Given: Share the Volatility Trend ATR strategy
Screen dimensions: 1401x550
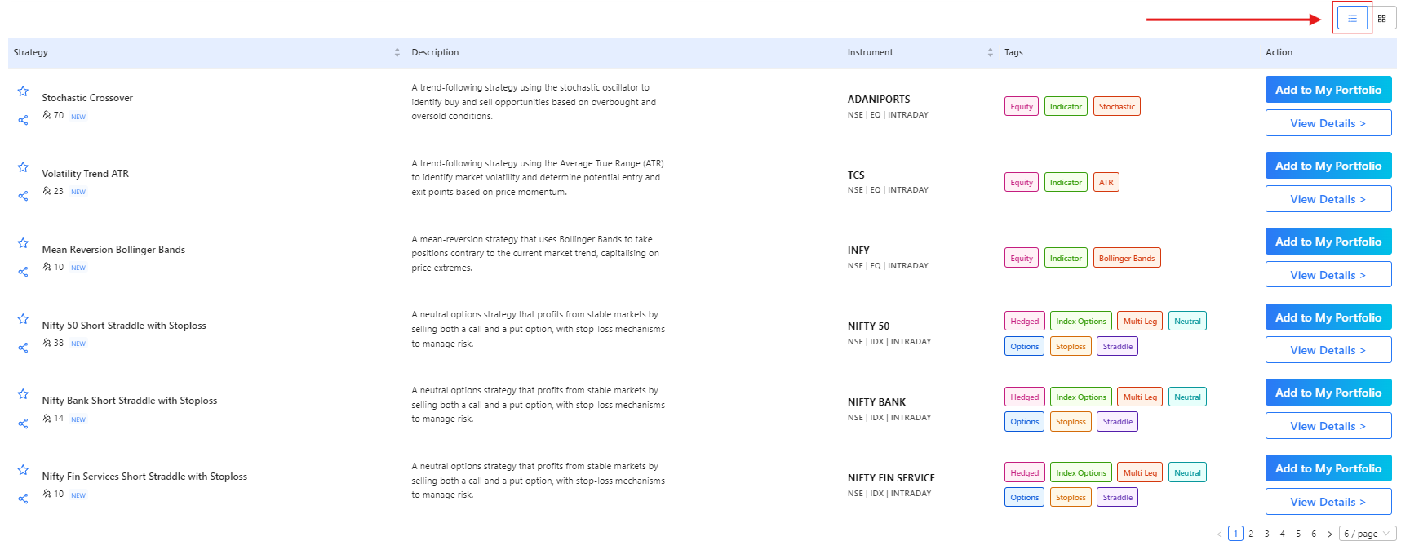Looking at the screenshot, I should (x=23, y=196).
